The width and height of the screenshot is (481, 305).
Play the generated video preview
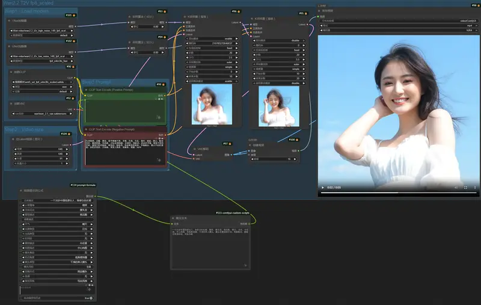tap(323, 187)
